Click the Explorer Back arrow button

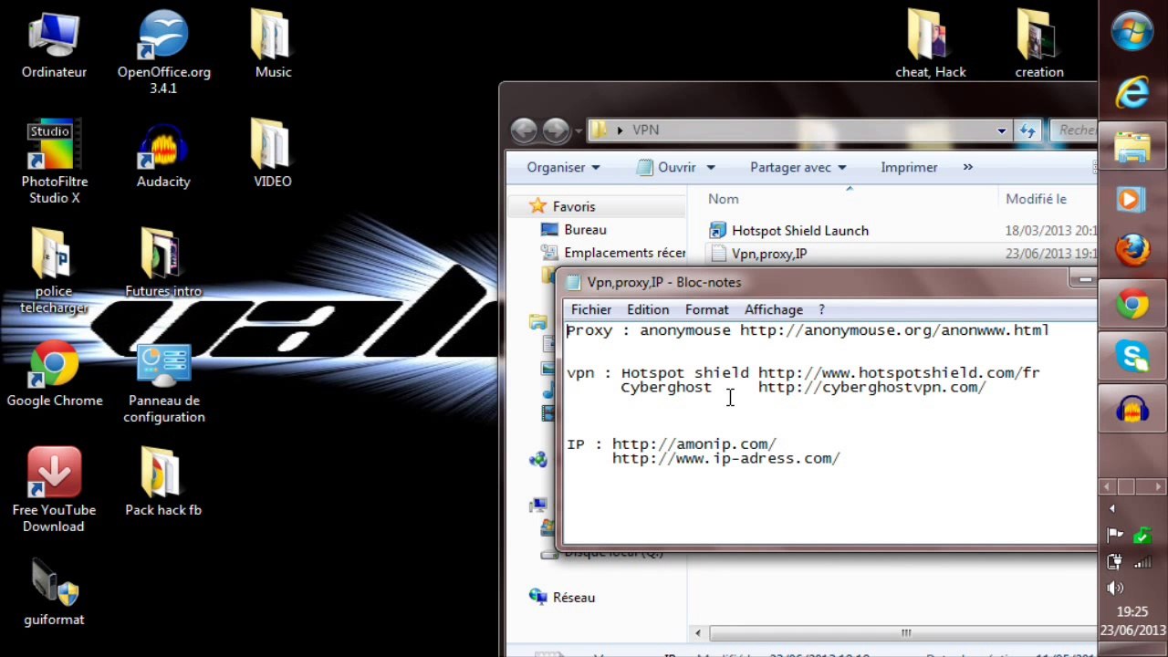coord(524,130)
